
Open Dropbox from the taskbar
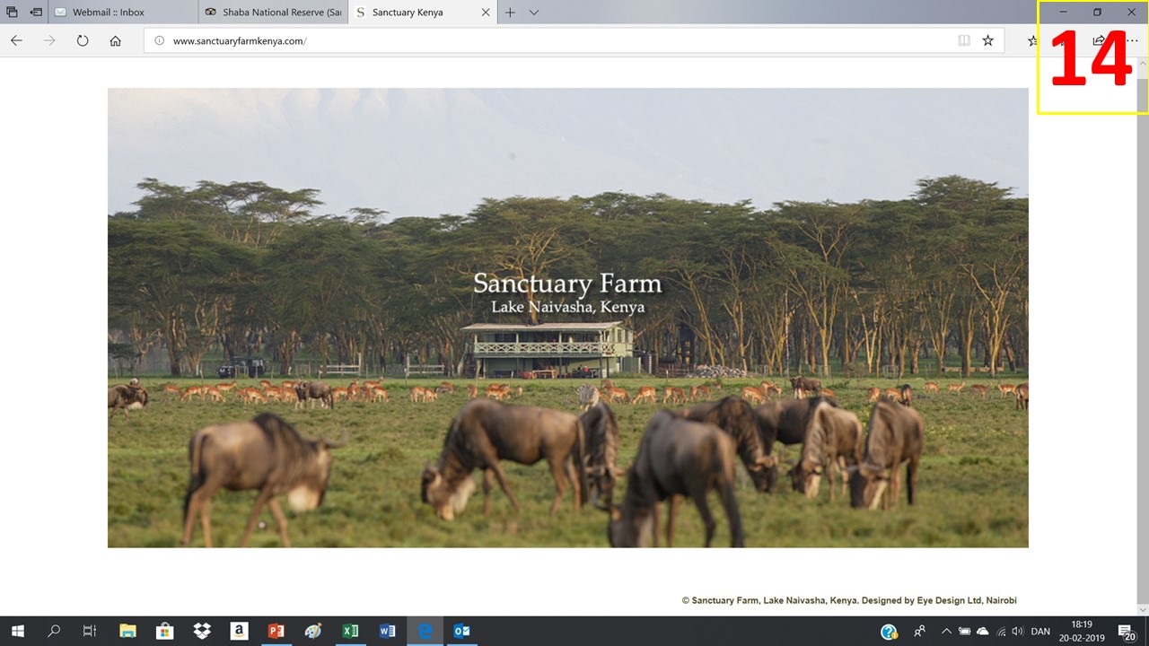[x=202, y=632]
